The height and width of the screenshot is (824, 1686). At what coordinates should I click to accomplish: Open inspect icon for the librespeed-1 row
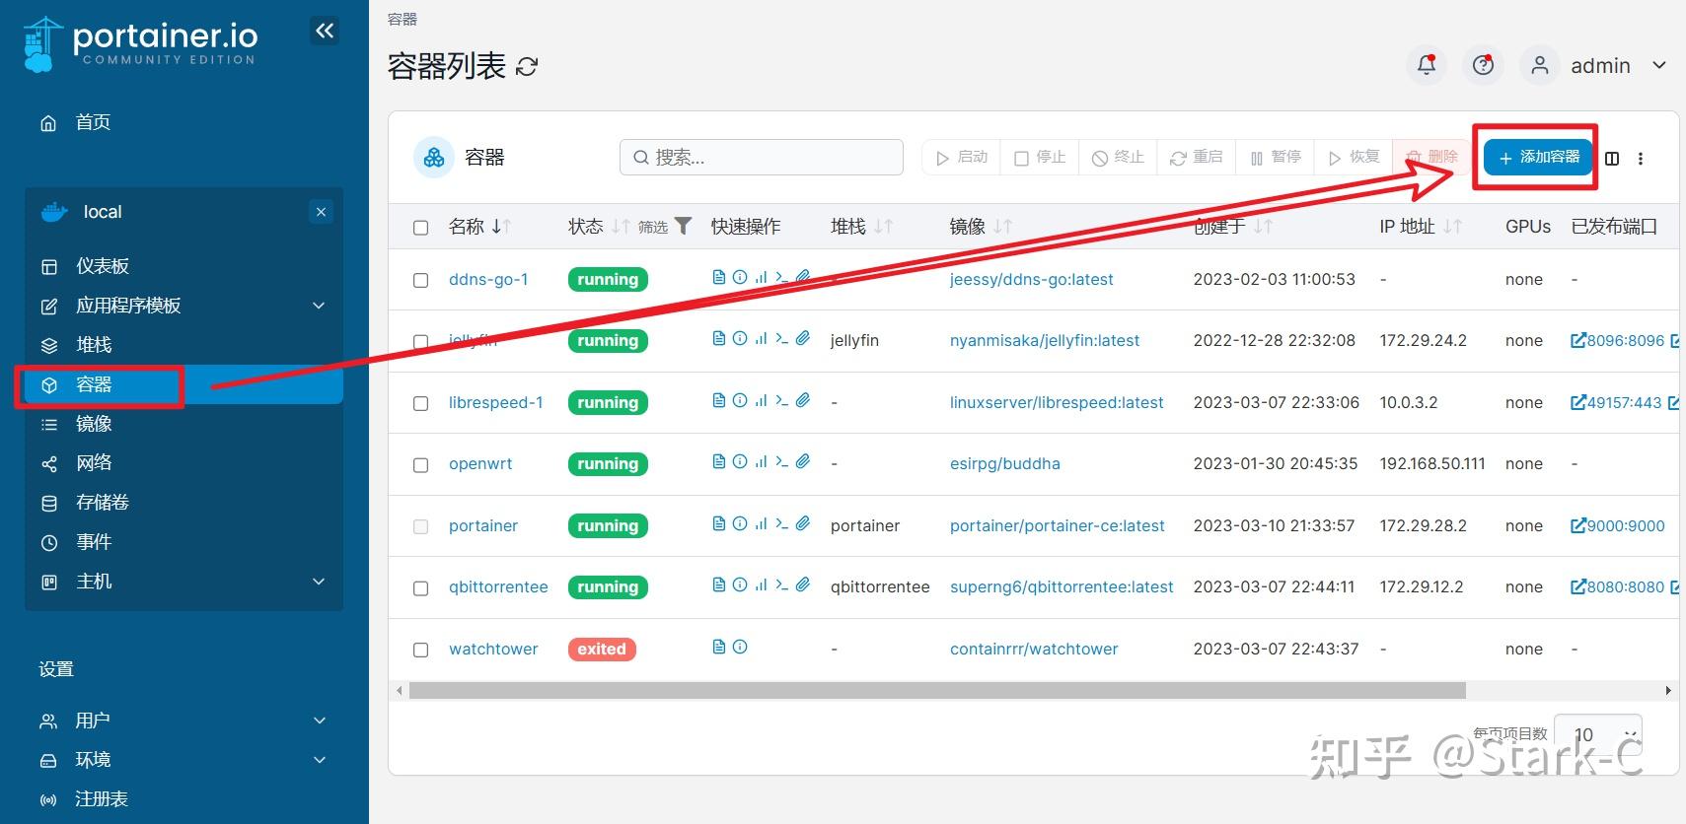(740, 400)
